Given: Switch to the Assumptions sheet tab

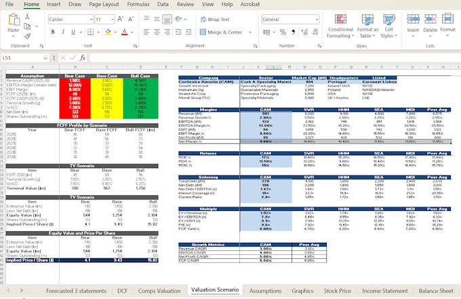Looking at the screenshot, I should pyautogui.click(x=265, y=291).
